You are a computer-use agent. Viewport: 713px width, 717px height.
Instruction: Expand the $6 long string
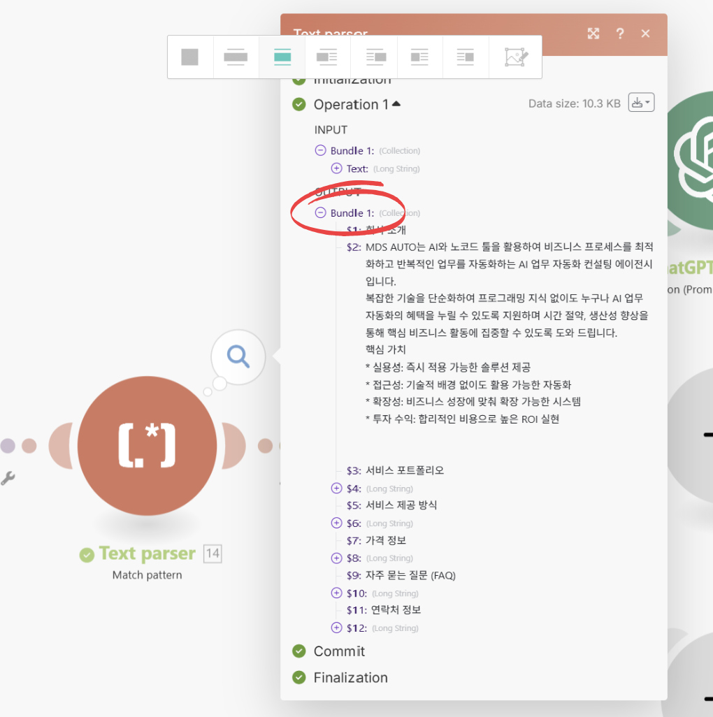[x=336, y=523]
